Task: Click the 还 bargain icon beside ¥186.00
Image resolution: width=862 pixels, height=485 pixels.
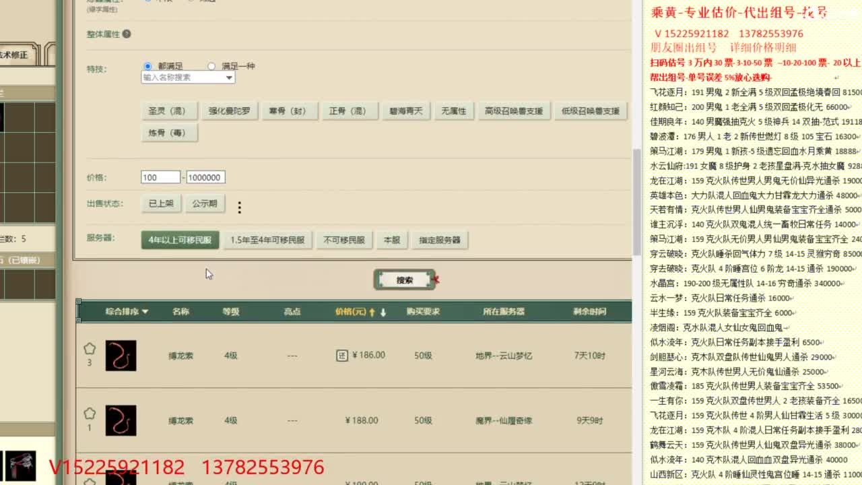Action: (342, 355)
